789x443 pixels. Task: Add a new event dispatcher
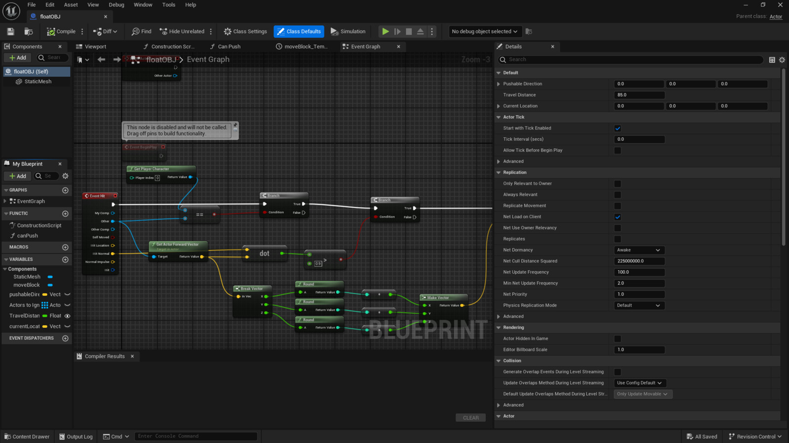click(65, 338)
